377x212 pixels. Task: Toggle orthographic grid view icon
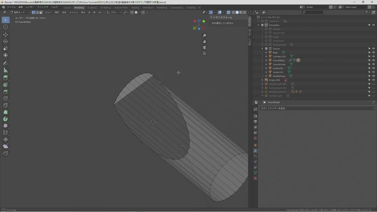[204, 53]
